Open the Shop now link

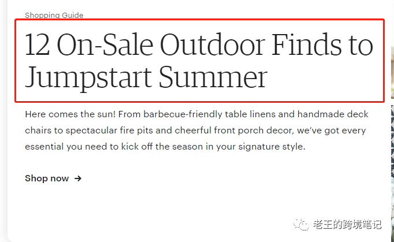pyautogui.click(x=53, y=178)
